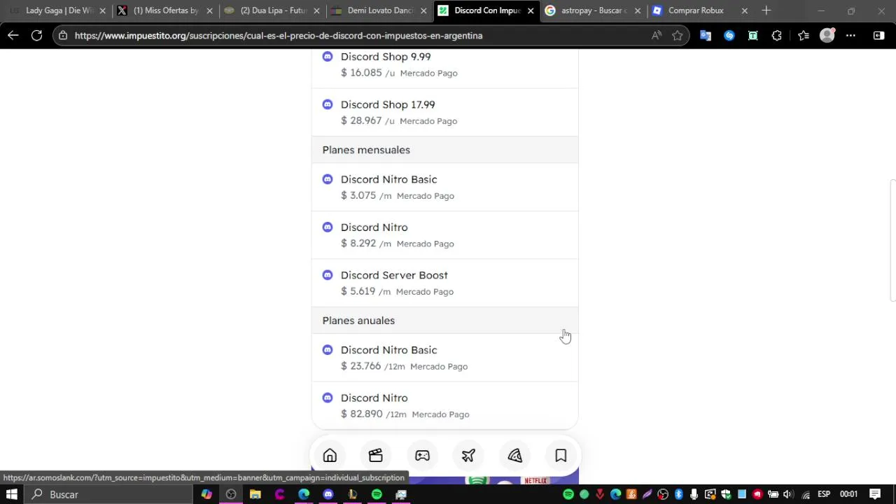Open the Copilot taskbar icon
The height and width of the screenshot is (504, 896).
pos(206,494)
